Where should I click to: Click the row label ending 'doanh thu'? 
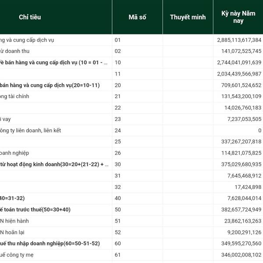point(15,51)
